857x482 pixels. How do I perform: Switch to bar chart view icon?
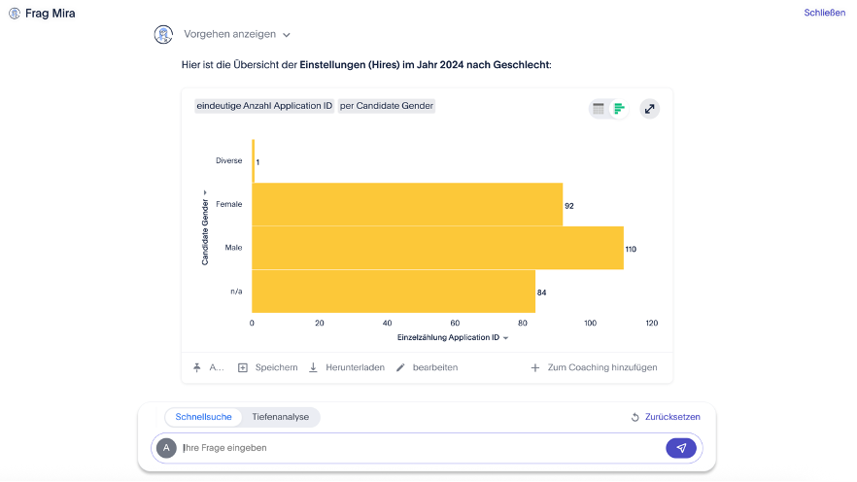coord(619,109)
